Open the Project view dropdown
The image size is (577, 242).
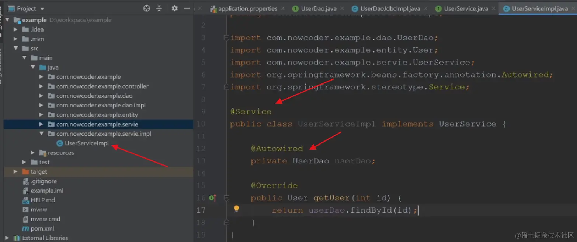click(42, 8)
